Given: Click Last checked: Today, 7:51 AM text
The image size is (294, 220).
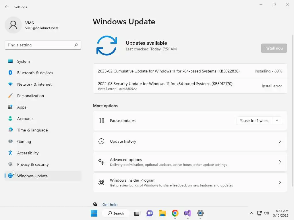Looking at the screenshot, I should coord(151,49).
